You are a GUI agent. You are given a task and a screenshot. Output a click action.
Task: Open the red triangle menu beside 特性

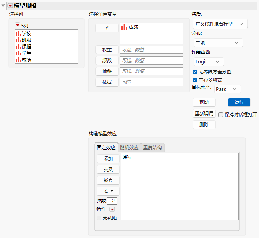click(112, 209)
